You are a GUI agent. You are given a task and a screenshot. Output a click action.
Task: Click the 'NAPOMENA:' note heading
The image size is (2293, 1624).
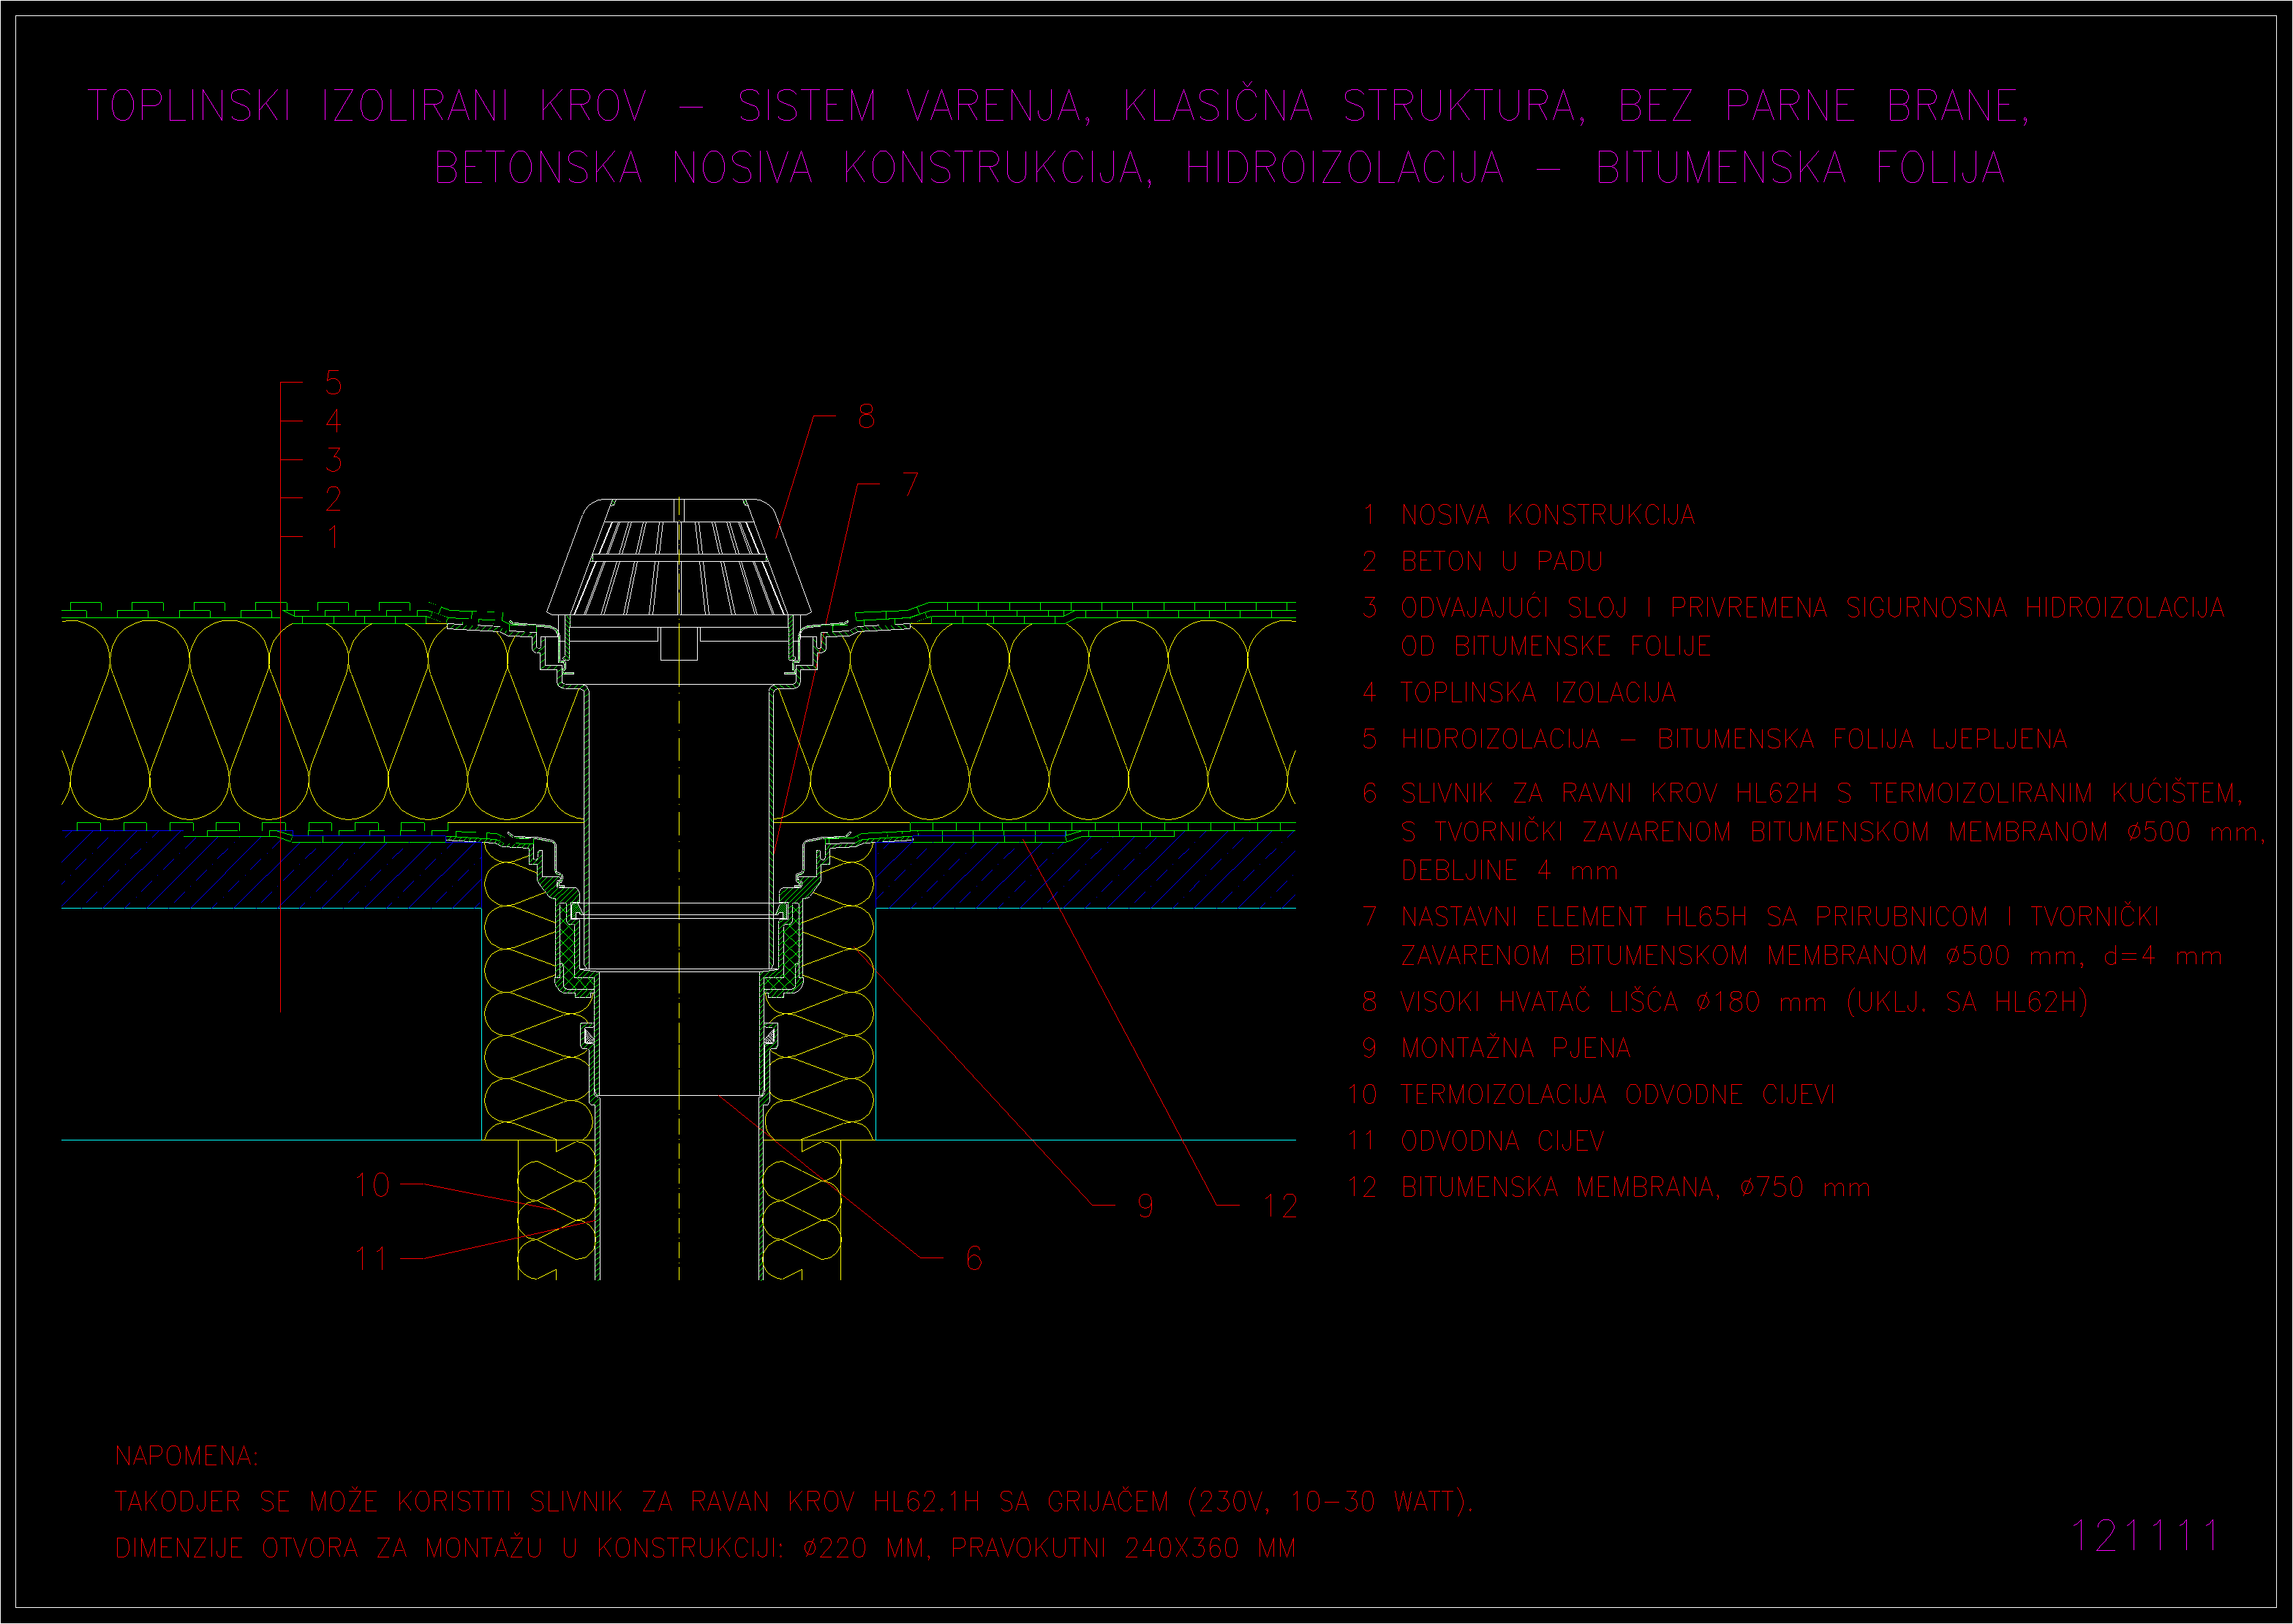tap(187, 1456)
